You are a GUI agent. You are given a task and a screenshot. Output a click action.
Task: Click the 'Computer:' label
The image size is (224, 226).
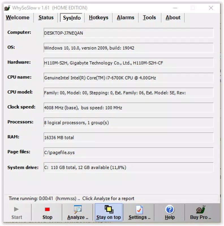19,32
